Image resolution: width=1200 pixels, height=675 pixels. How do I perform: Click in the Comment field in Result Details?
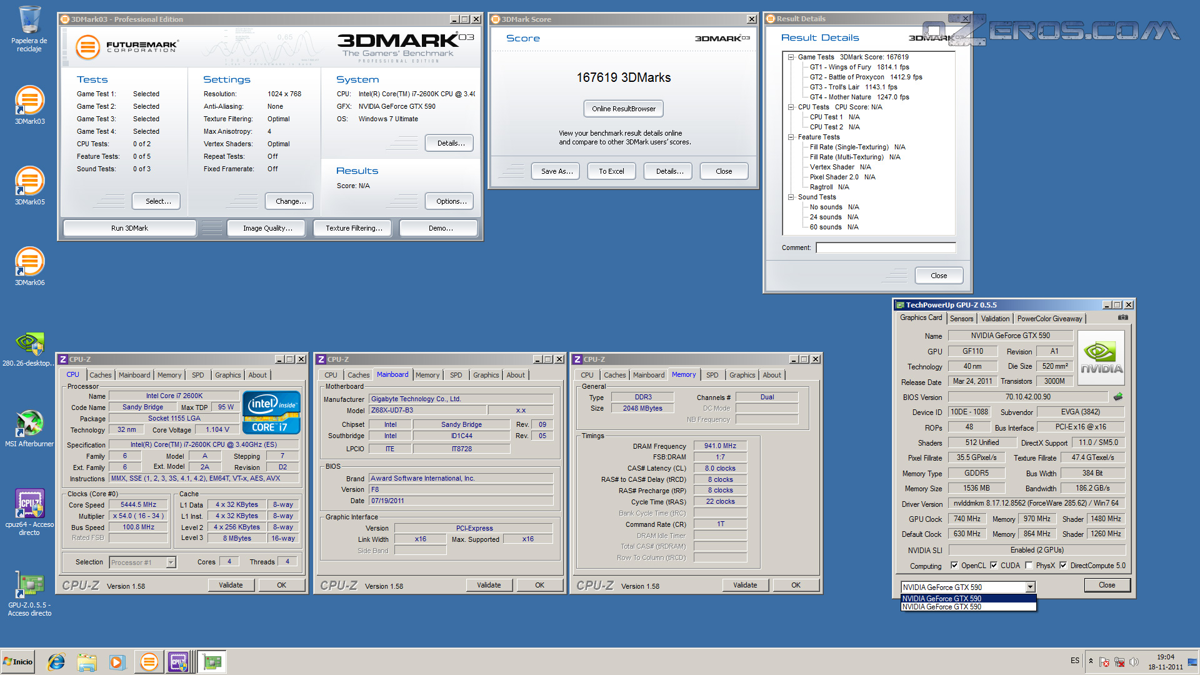click(x=886, y=247)
